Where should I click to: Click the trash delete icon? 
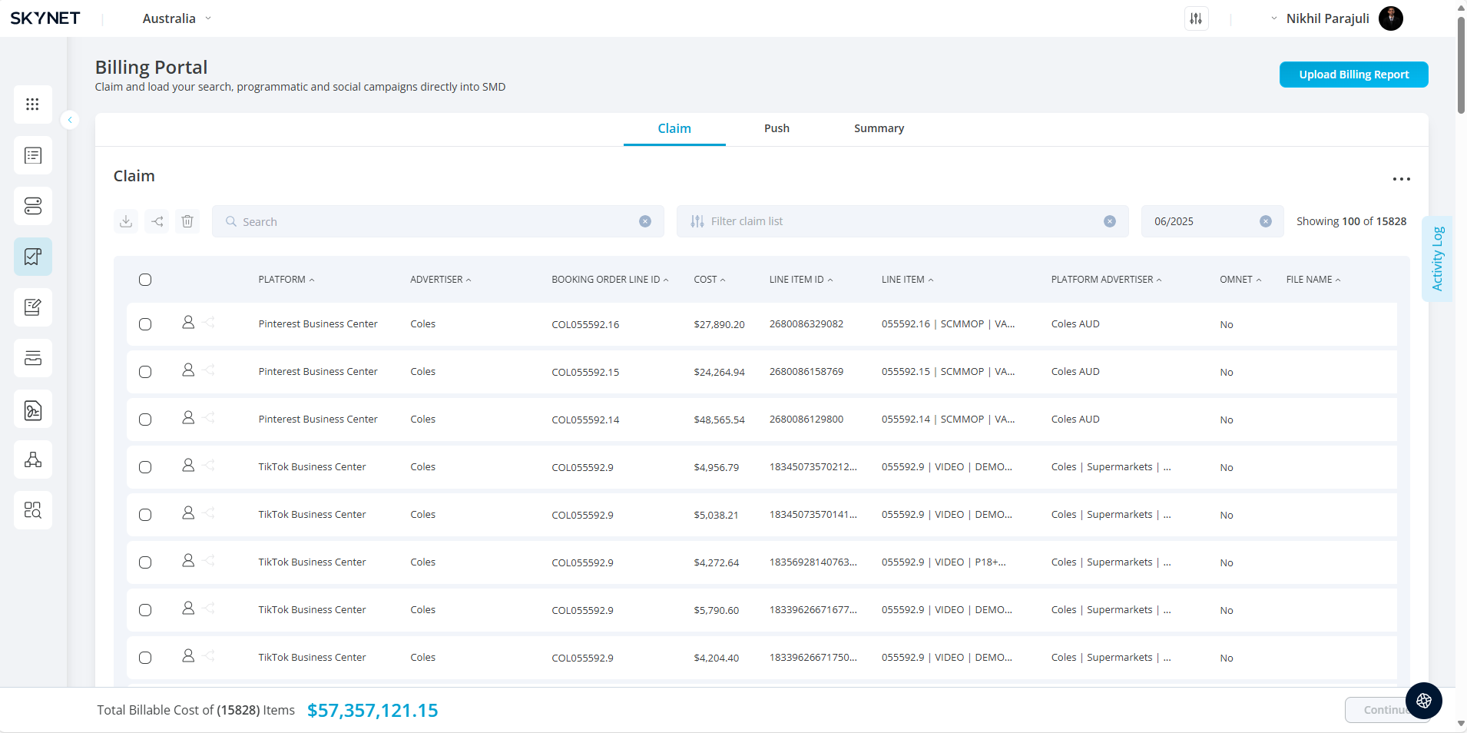[187, 221]
